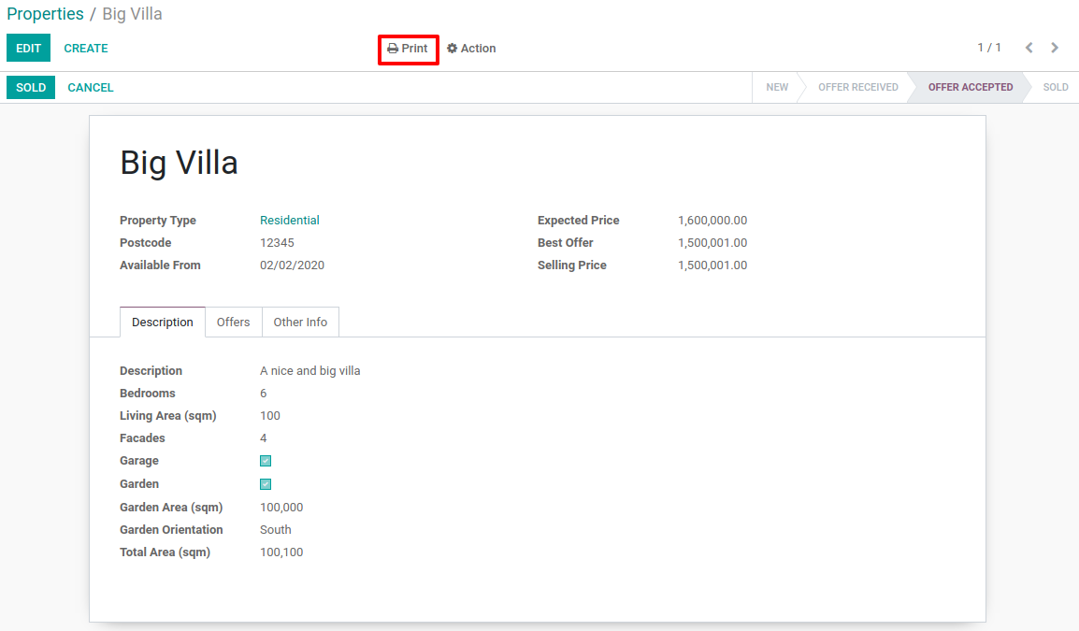Click the Print printer icon

coord(393,49)
